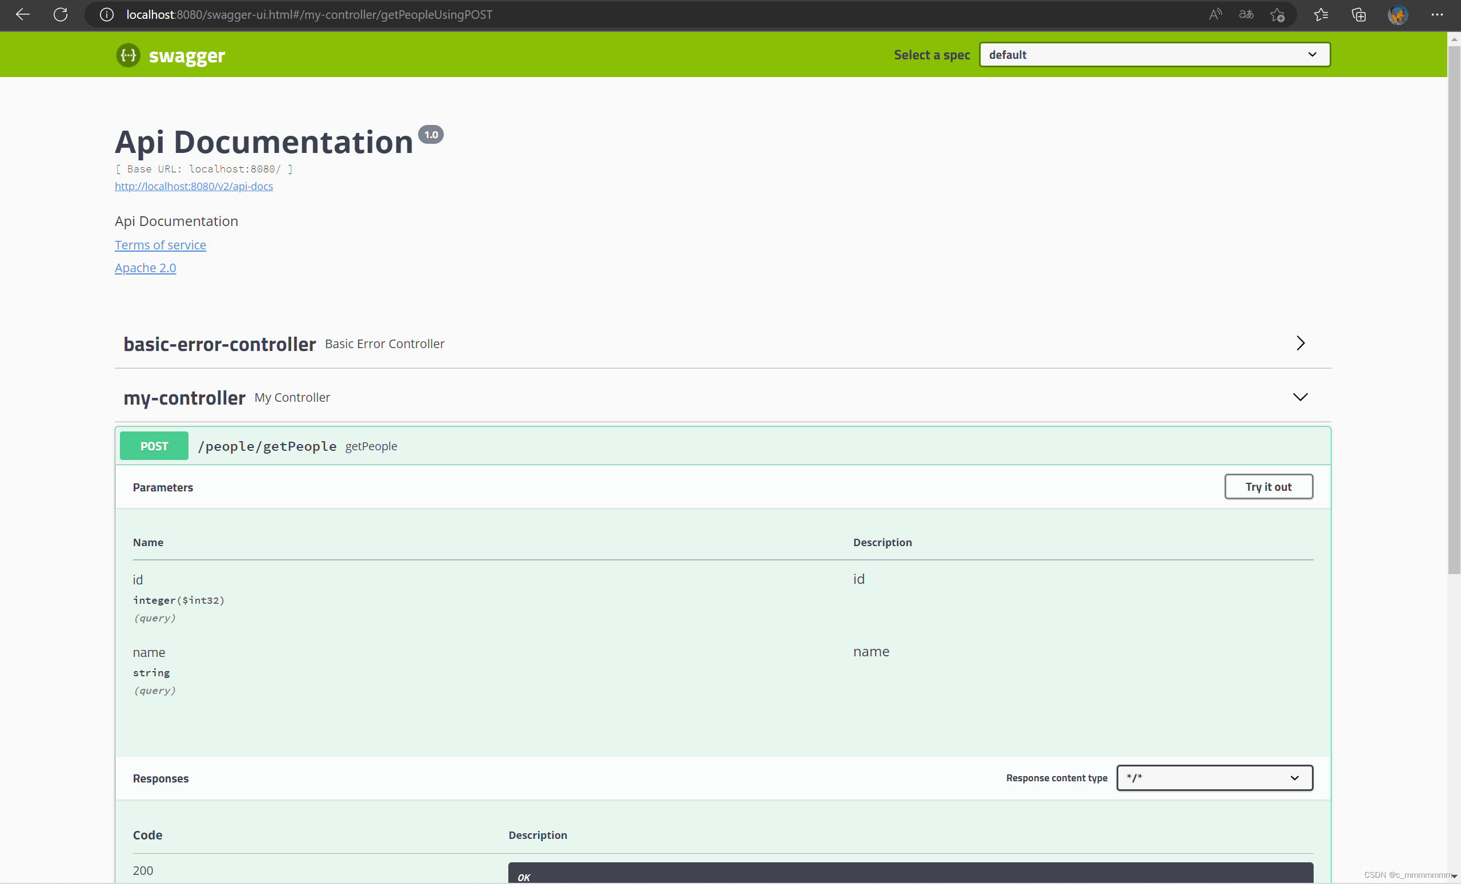Click the site information icon
This screenshot has width=1461, height=884.
107,14
